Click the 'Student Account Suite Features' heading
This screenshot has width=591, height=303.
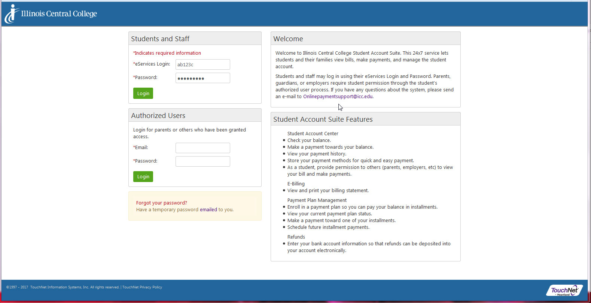click(323, 119)
